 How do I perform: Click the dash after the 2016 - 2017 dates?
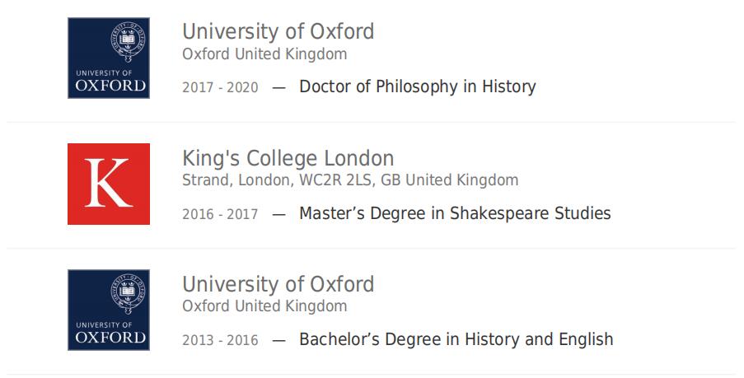[x=278, y=214]
